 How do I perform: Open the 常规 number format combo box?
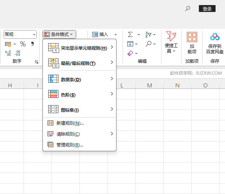point(20,34)
